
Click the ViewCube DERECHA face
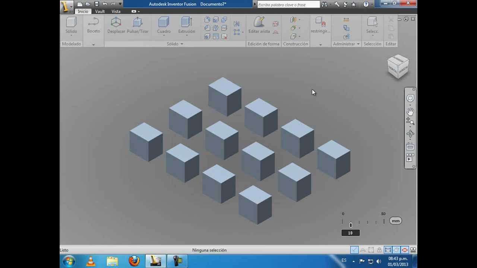pos(404,70)
